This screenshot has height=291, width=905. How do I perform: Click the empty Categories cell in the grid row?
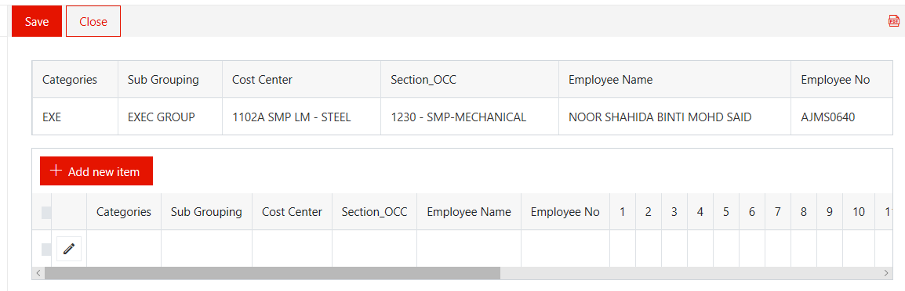[x=123, y=248]
